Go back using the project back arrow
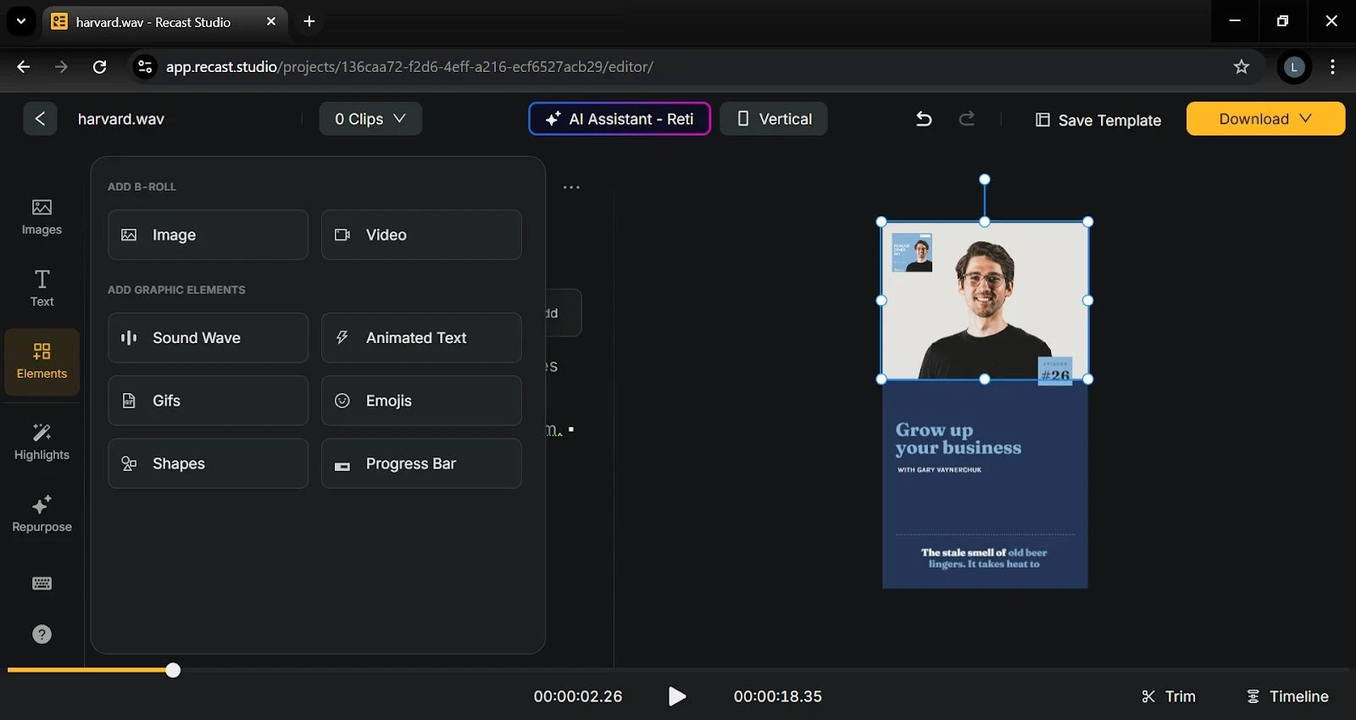This screenshot has width=1356, height=720. (x=40, y=119)
